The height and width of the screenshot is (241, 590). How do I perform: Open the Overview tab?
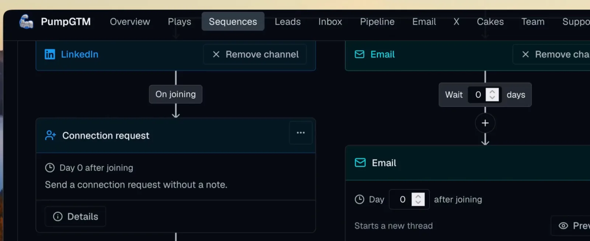tap(130, 22)
